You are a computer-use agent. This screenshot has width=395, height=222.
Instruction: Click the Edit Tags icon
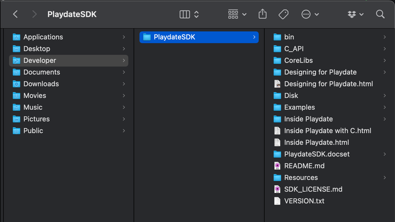coord(283,14)
